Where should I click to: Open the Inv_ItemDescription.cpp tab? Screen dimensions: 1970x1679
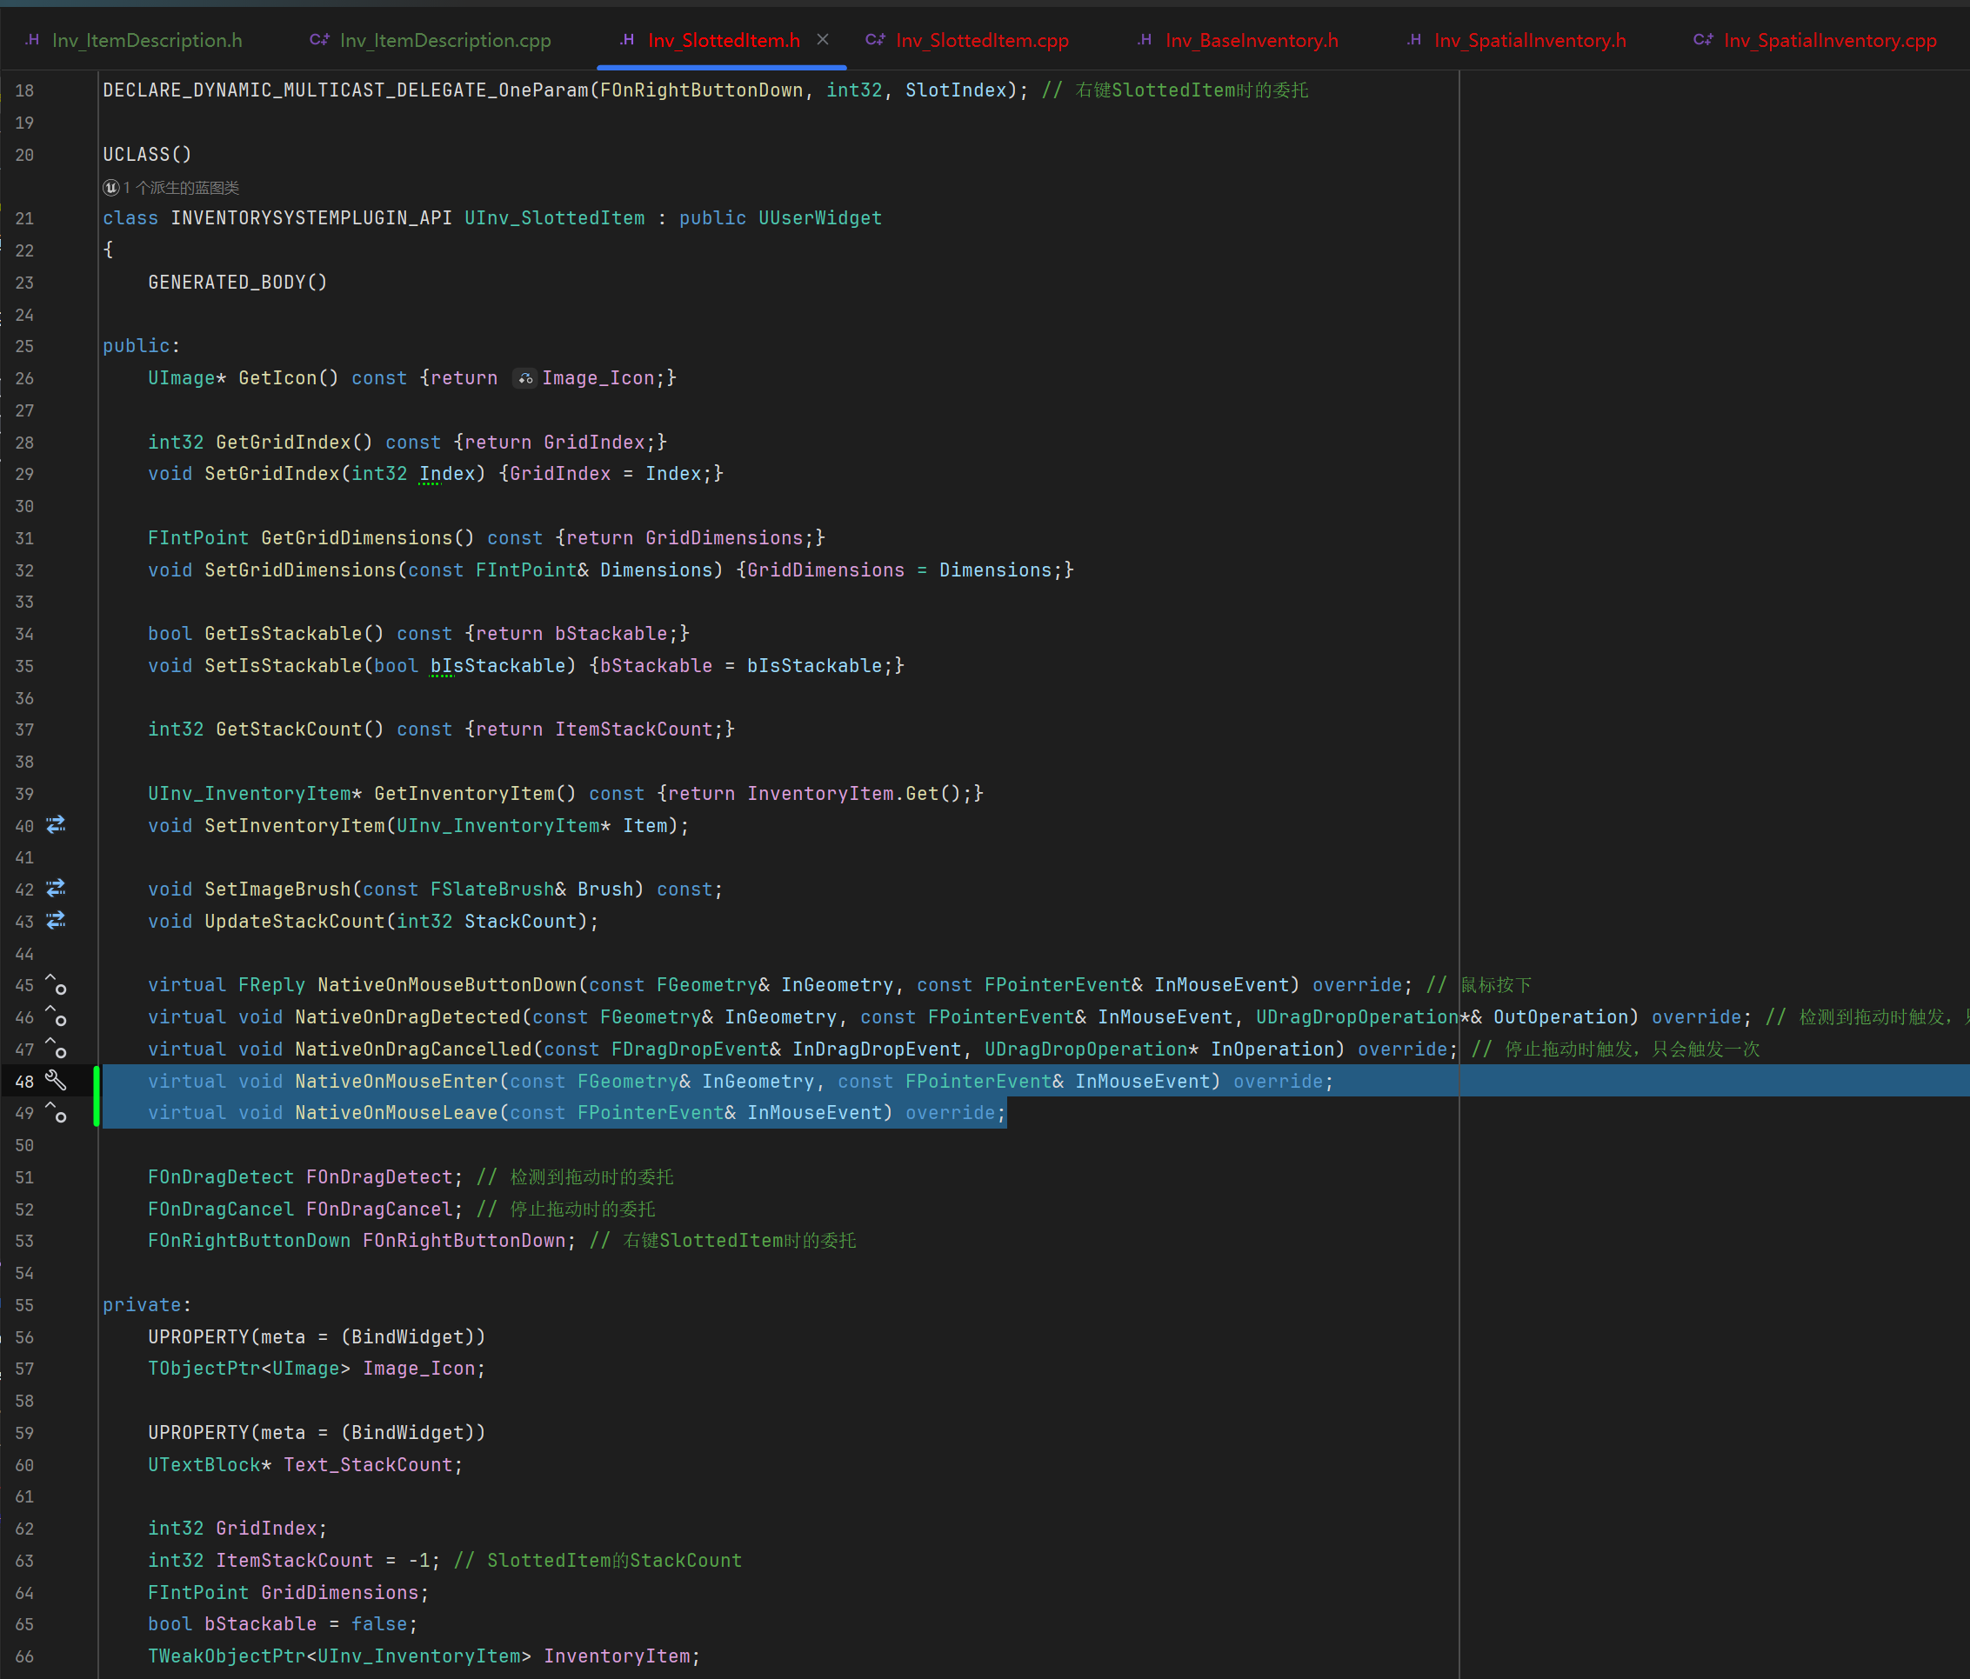(x=444, y=40)
